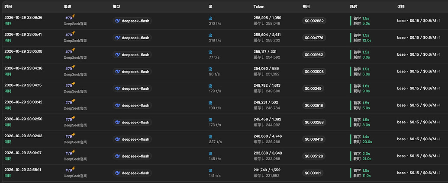The width and height of the screenshot is (448, 183).
Task: Click timestamp 2026-10-29 22:58:11
Action: click(23, 170)
